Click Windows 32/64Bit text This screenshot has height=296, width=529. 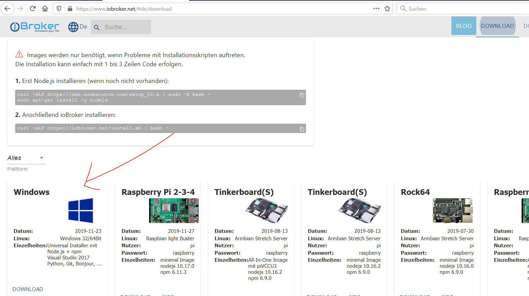coord(81,239)
